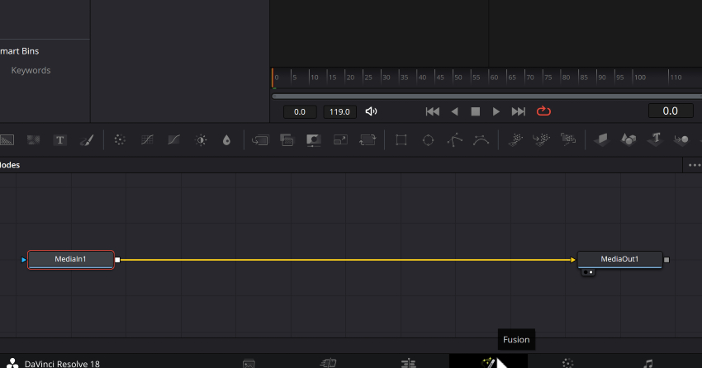This screenshot has height=368, width=702.
Task: Click the MediaIn1 white output connector
Action: click(117, 260)
